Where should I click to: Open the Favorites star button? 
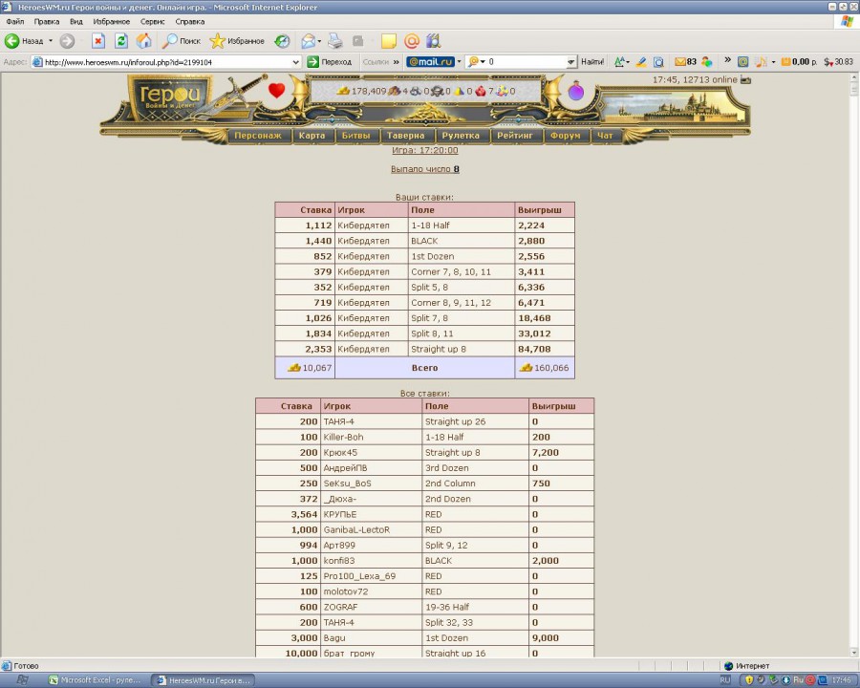coord(237,41)
